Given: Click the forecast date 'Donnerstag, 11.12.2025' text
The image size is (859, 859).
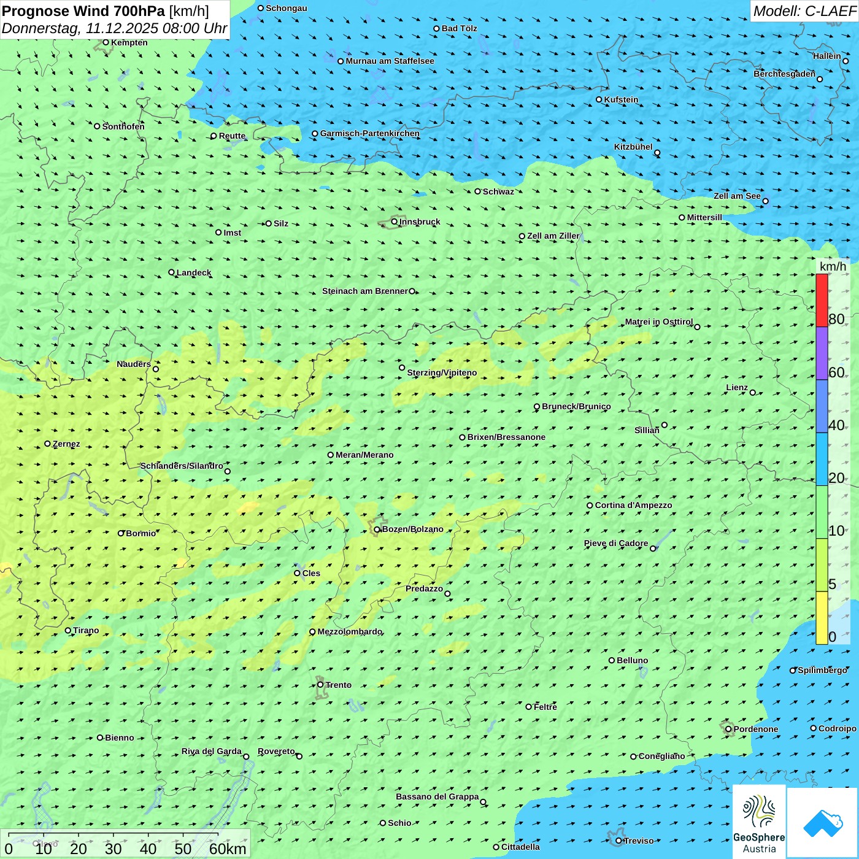Looking at the screenshot, I should [81, 28].
